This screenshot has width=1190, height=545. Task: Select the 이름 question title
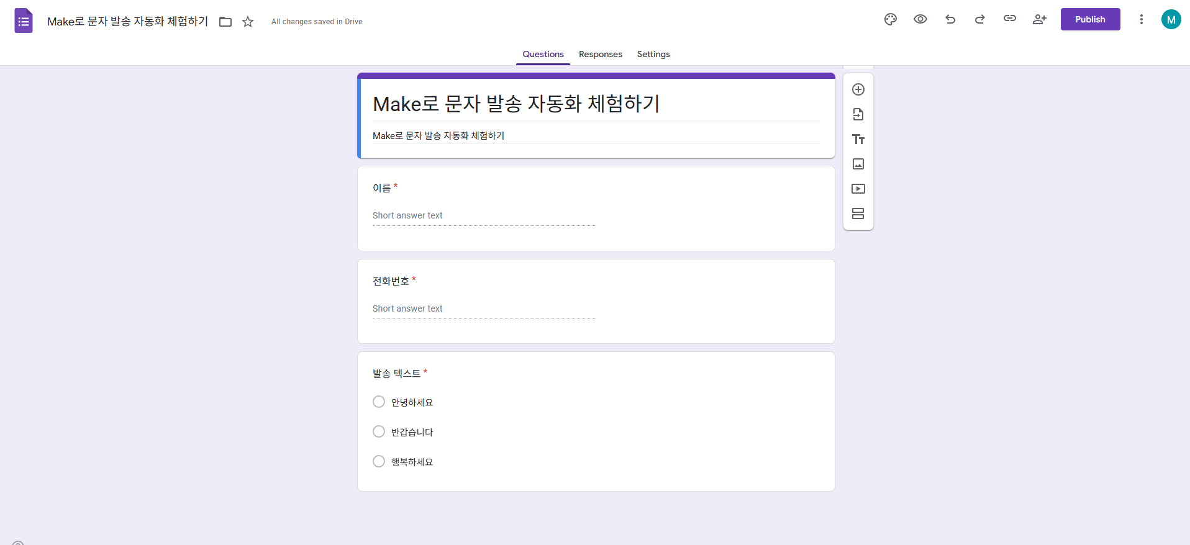coord(381,187)
